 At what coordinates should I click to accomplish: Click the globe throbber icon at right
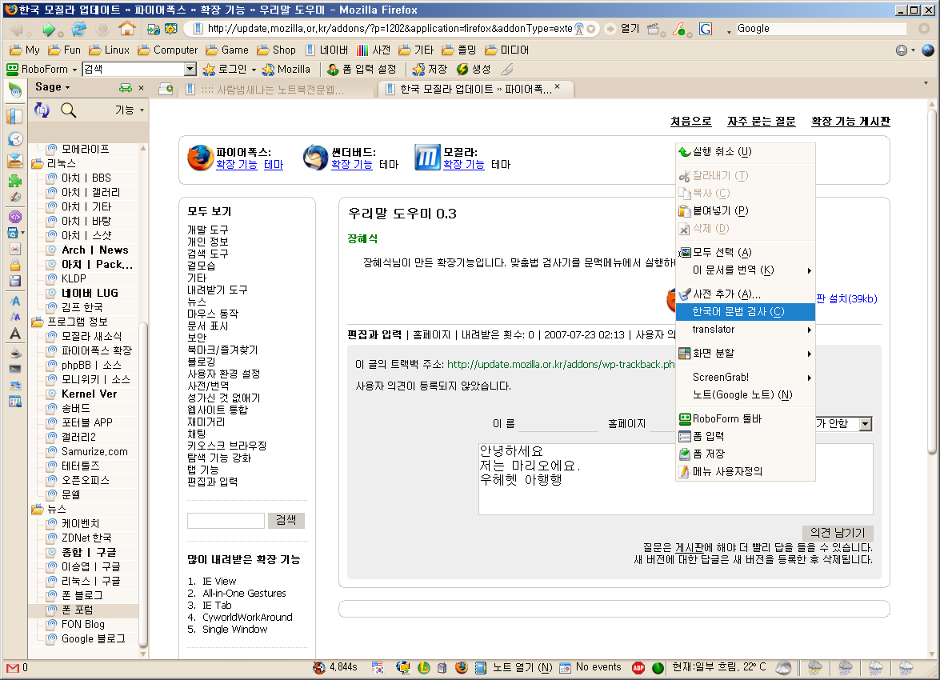coord(927,50)
